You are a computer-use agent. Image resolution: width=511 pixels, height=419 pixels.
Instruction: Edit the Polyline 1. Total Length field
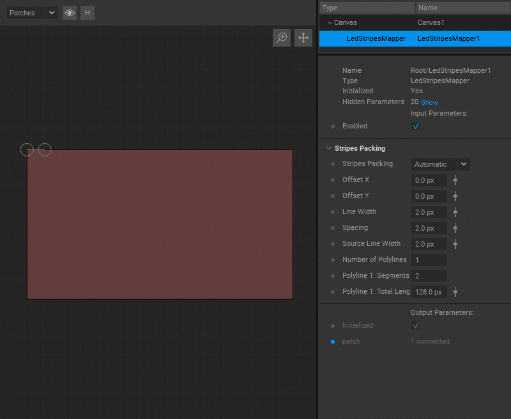tap(429, 292)
